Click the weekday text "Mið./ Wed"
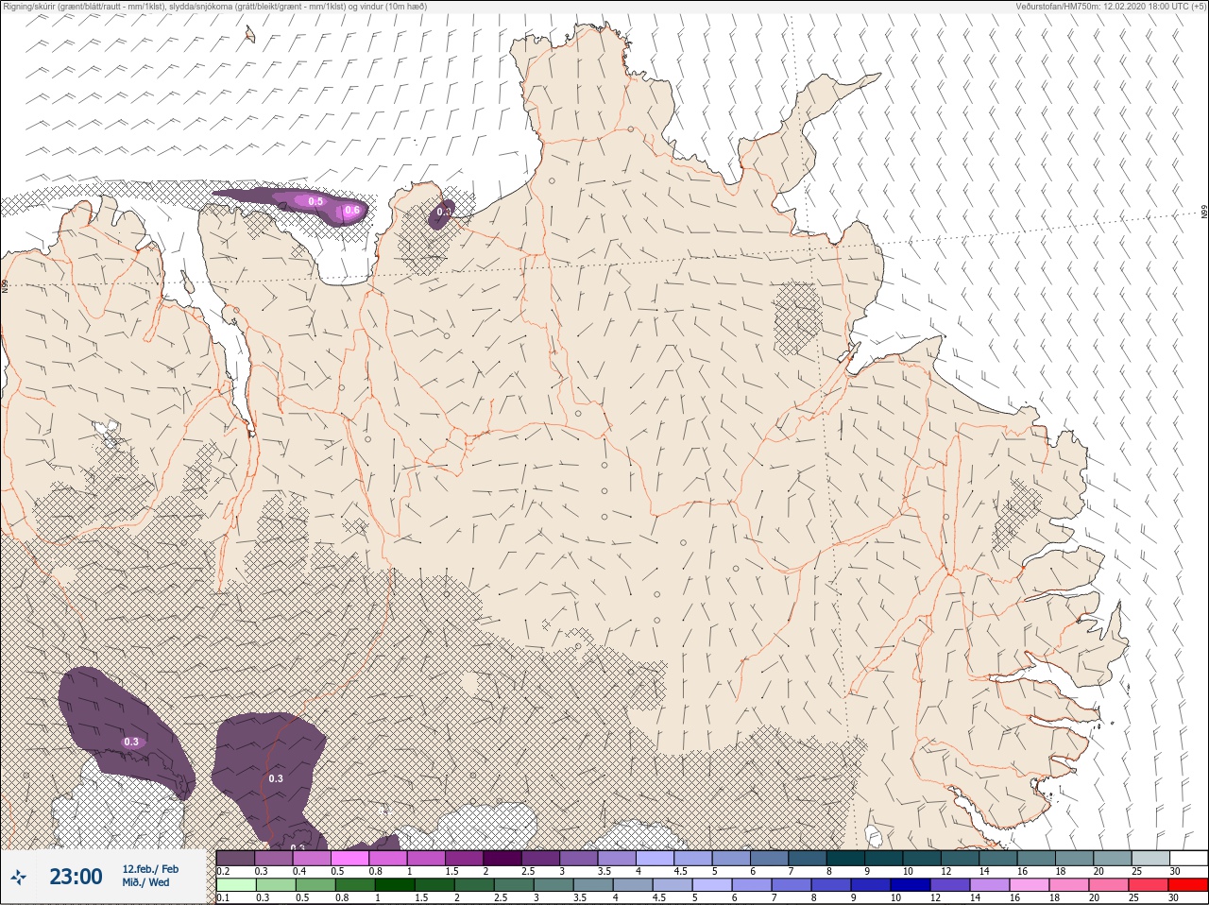 tap(146, 882)
